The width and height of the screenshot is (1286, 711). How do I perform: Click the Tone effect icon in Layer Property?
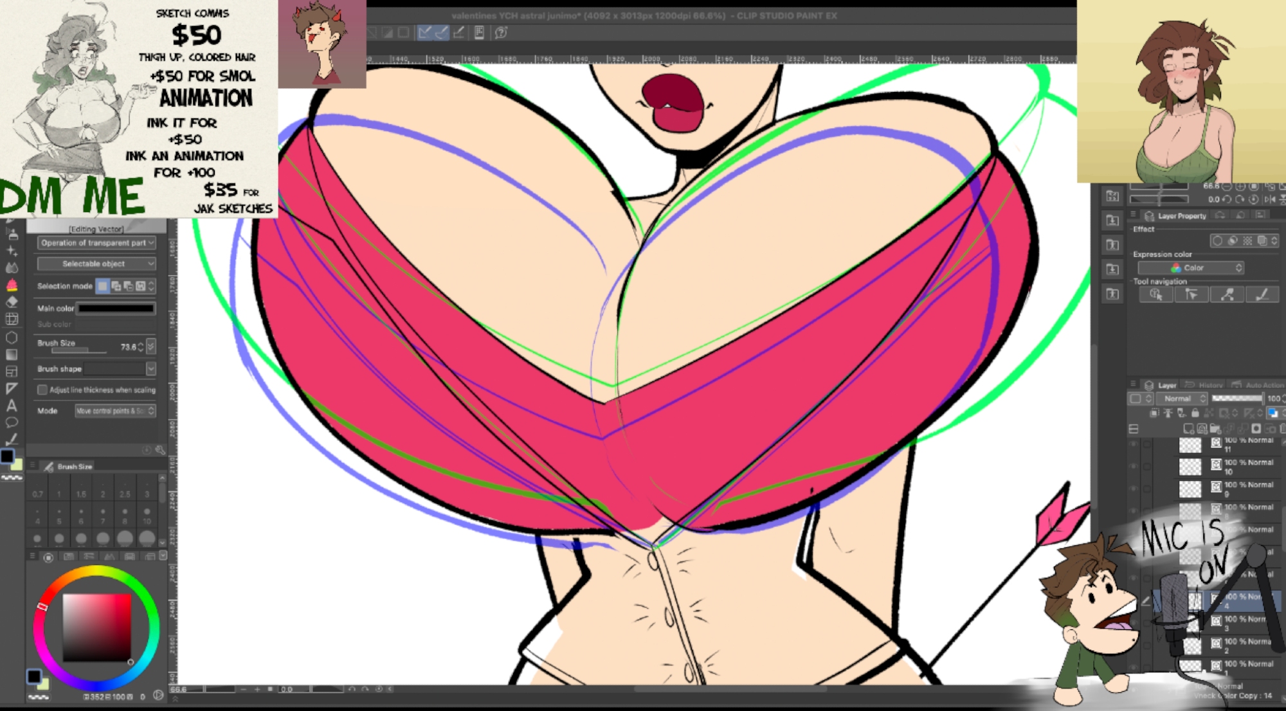[x=1247, y=240]
